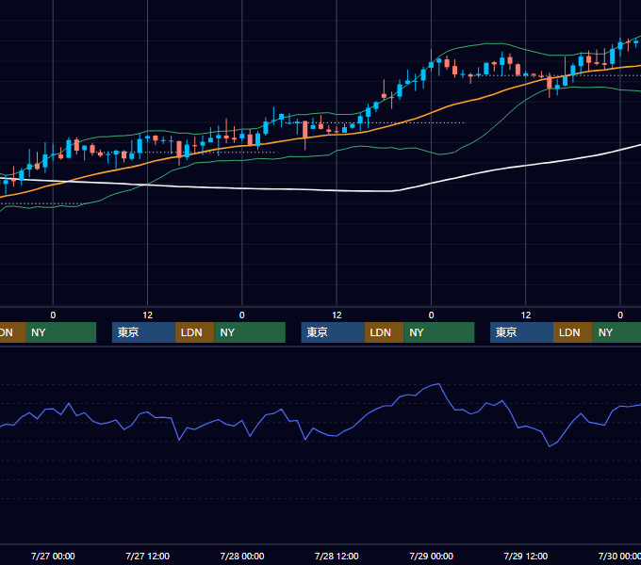Click the LDN session block on 7/29

coord(573,332)
